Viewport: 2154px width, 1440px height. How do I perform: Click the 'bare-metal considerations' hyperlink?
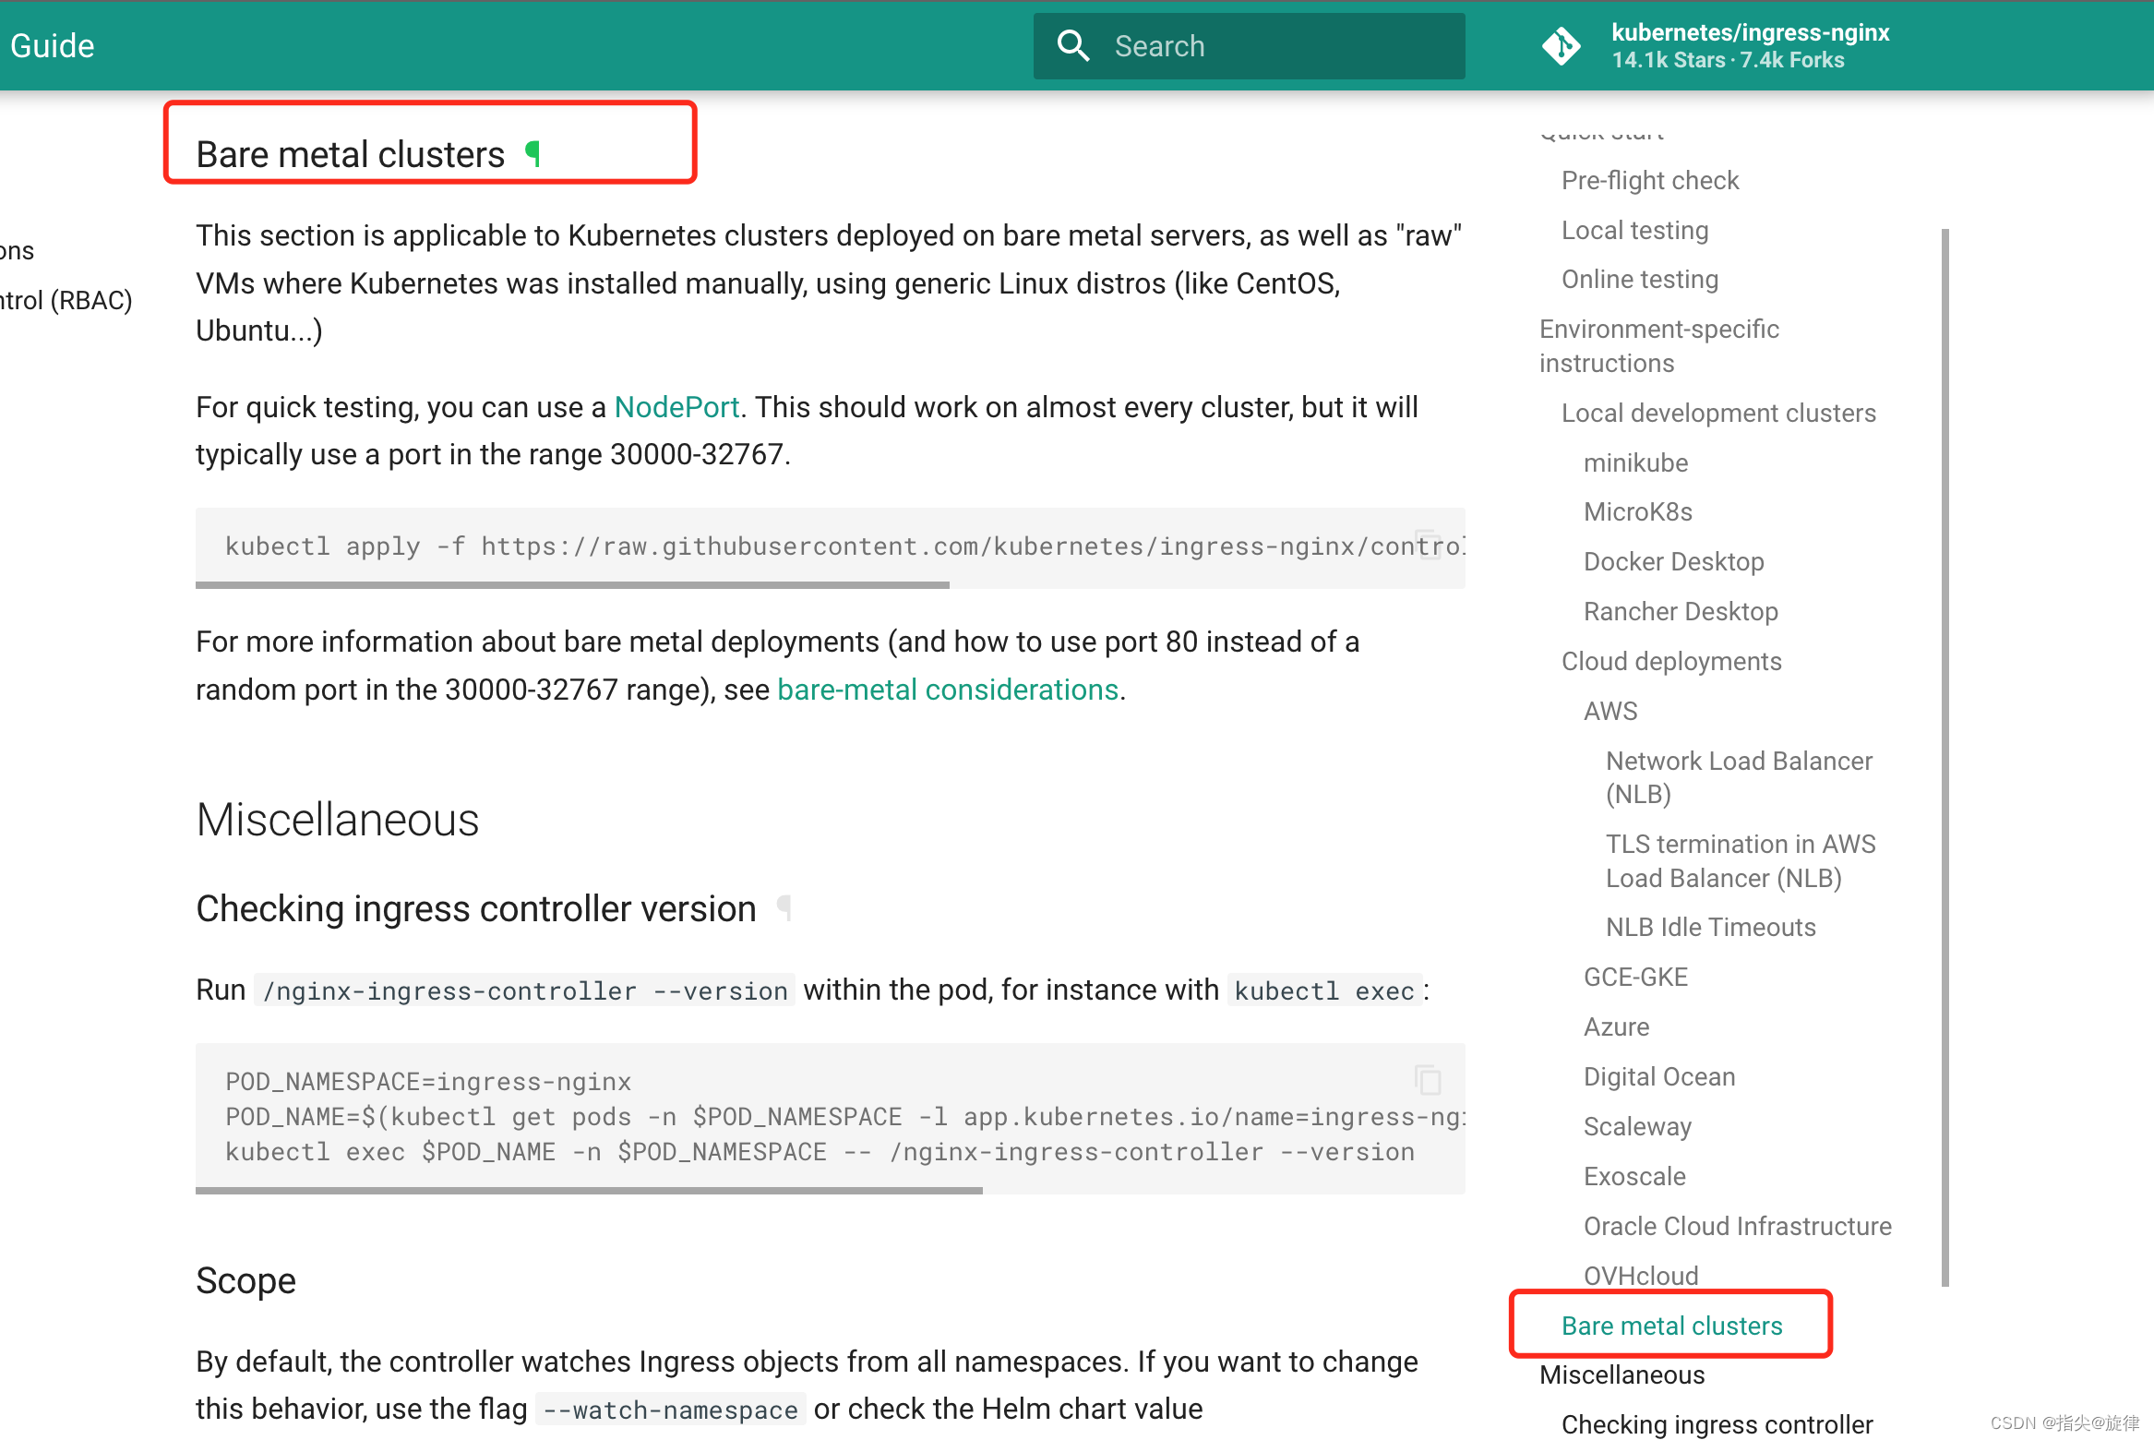pos(946,690)
